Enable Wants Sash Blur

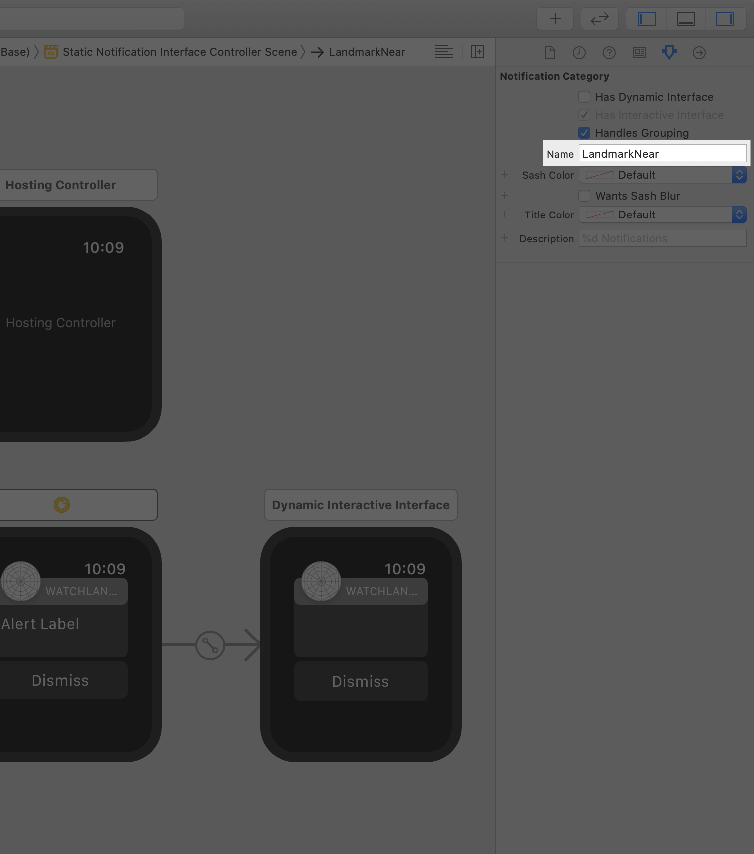(x=584, y=196)
